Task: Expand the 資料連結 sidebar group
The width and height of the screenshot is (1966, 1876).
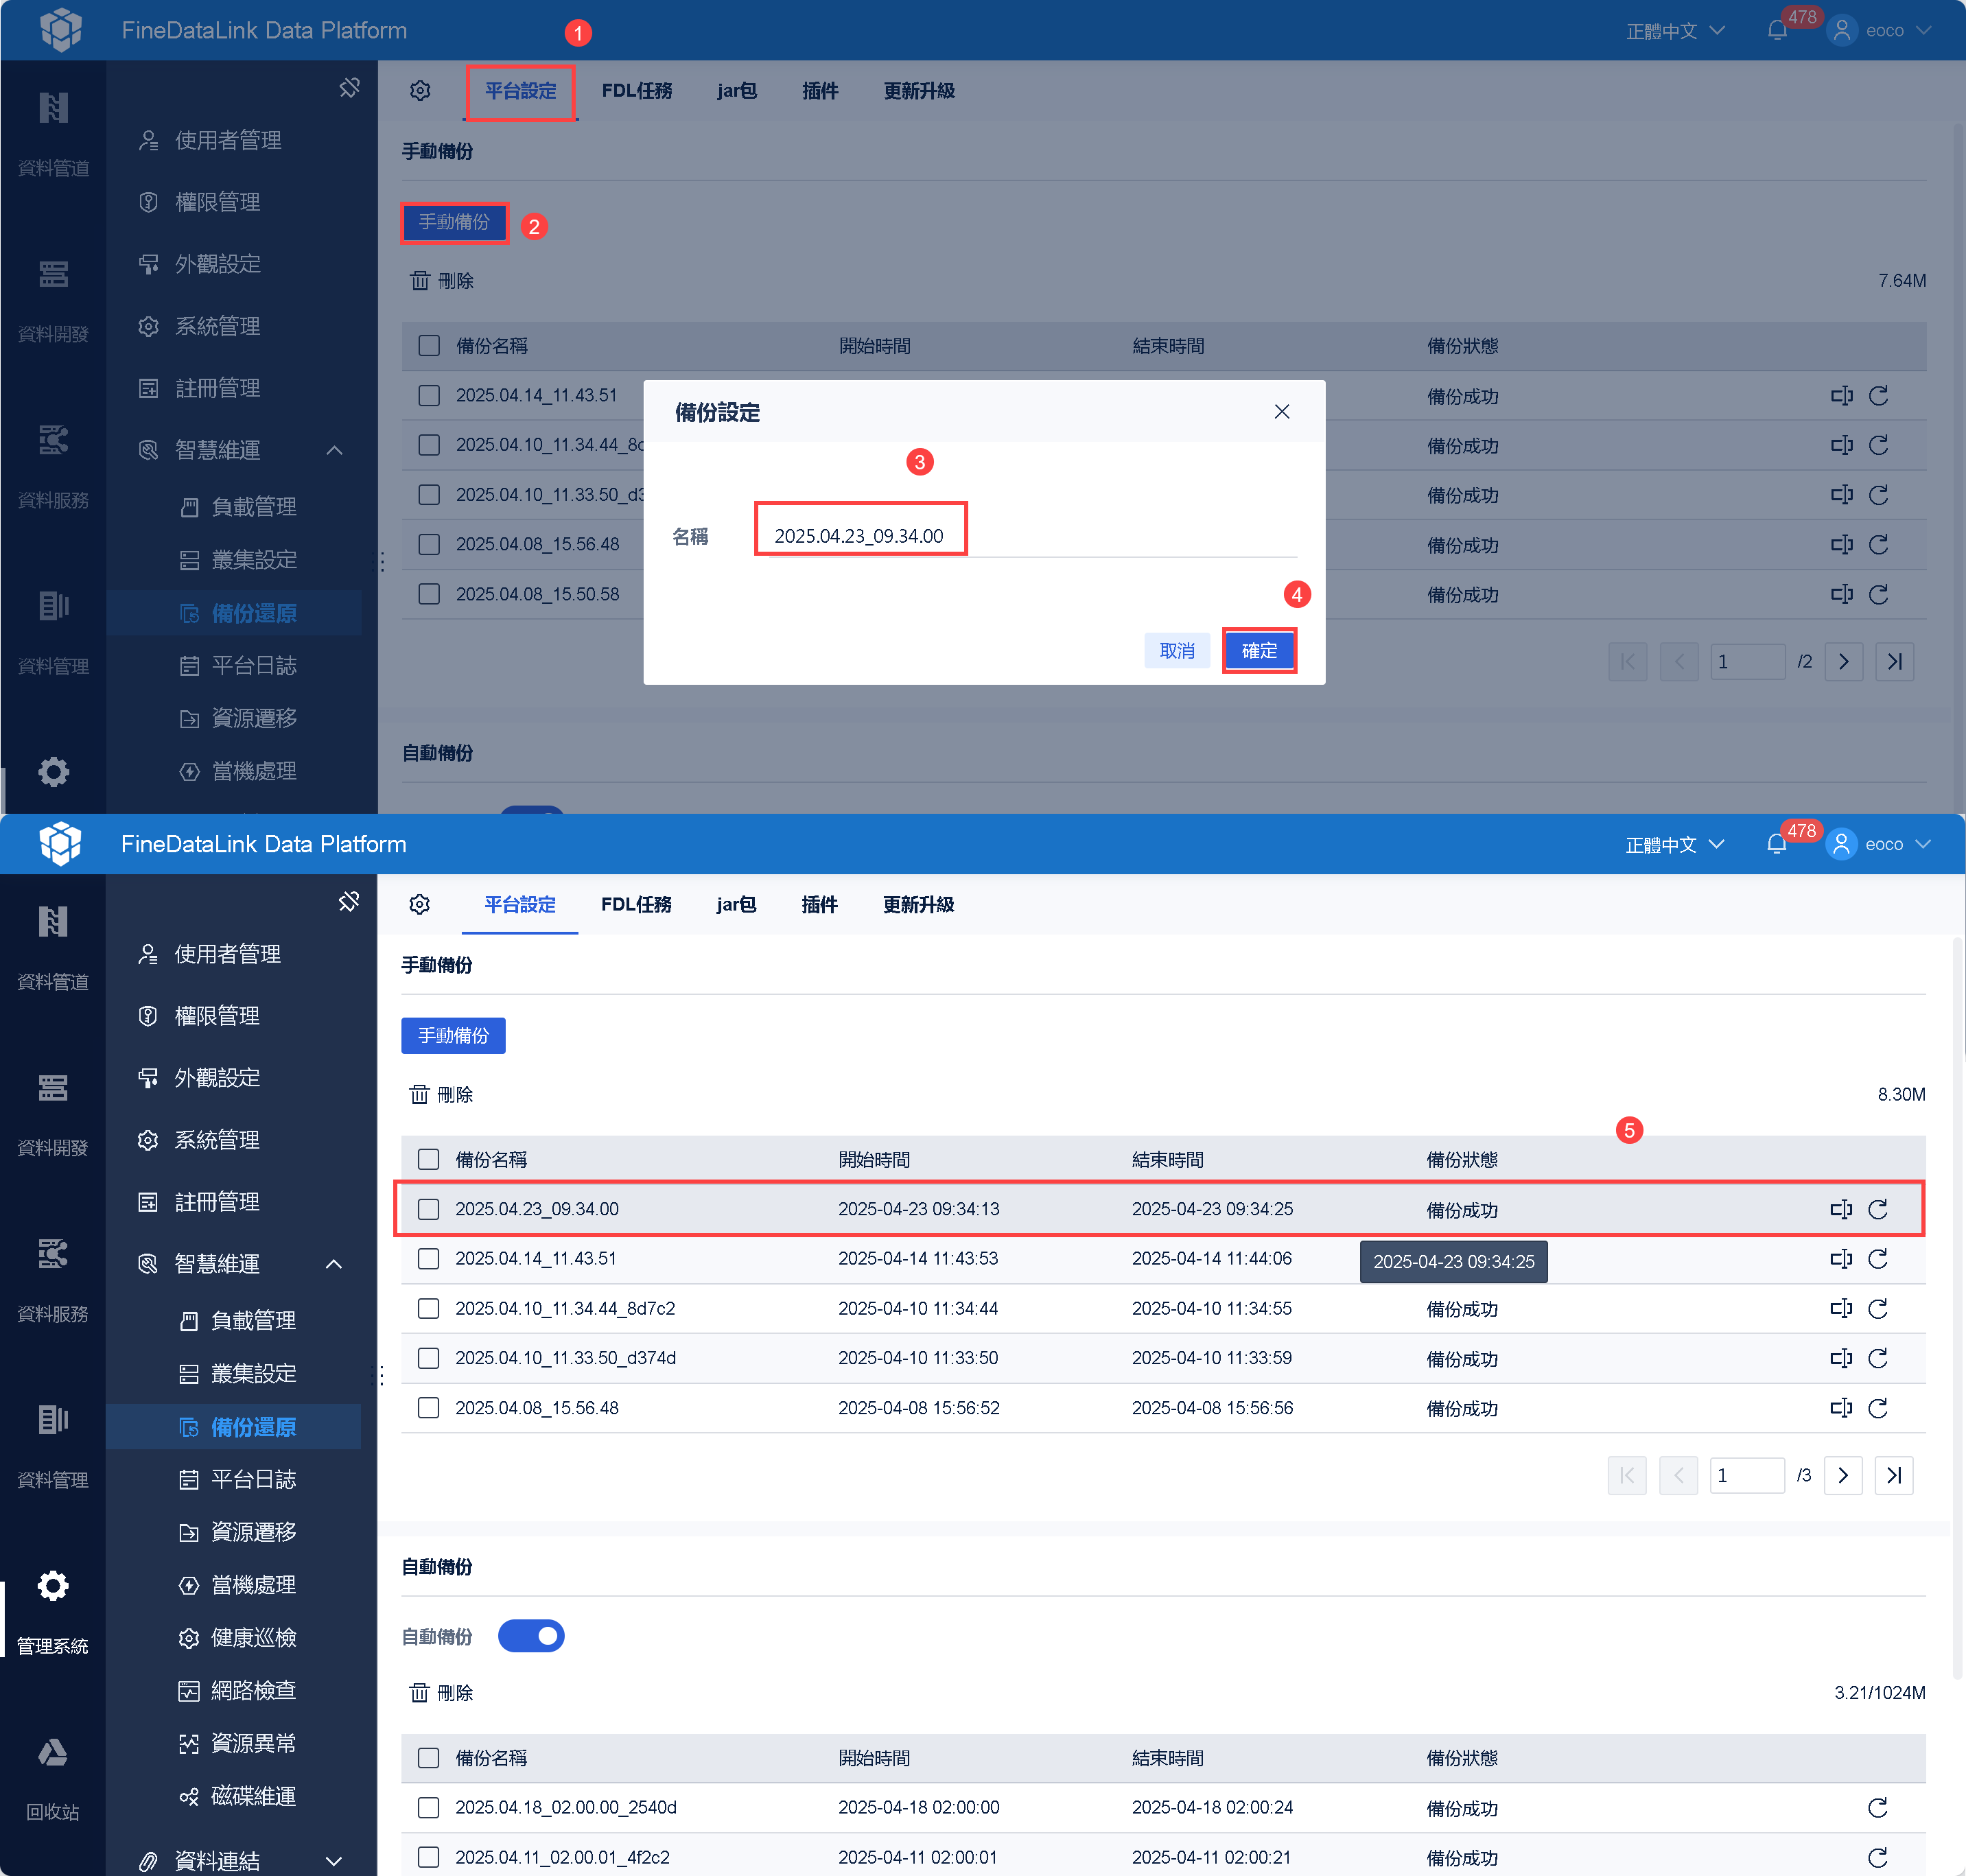Action: coord(334,1861)
